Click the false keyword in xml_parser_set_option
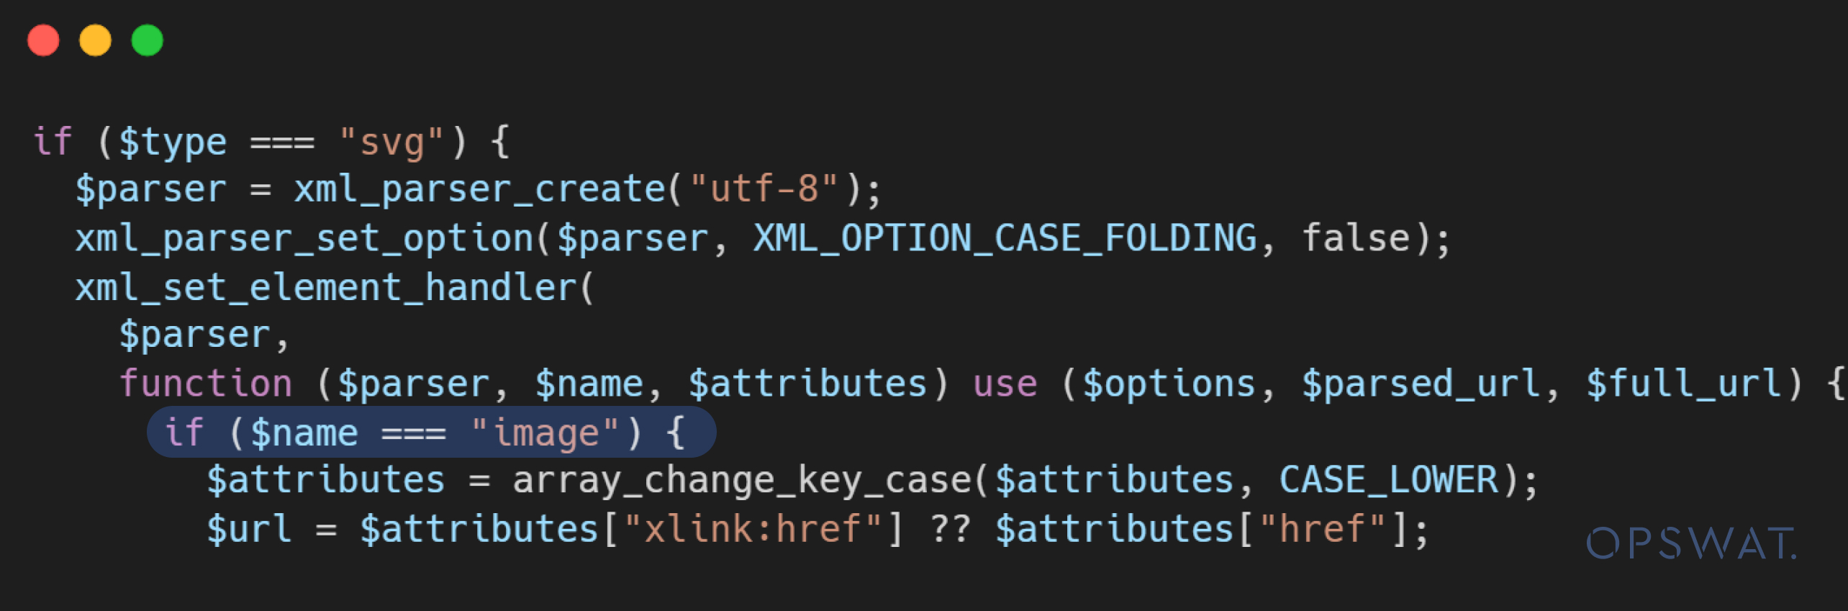The width and height of the screenshot is (1848, 611). (1356, 238)
